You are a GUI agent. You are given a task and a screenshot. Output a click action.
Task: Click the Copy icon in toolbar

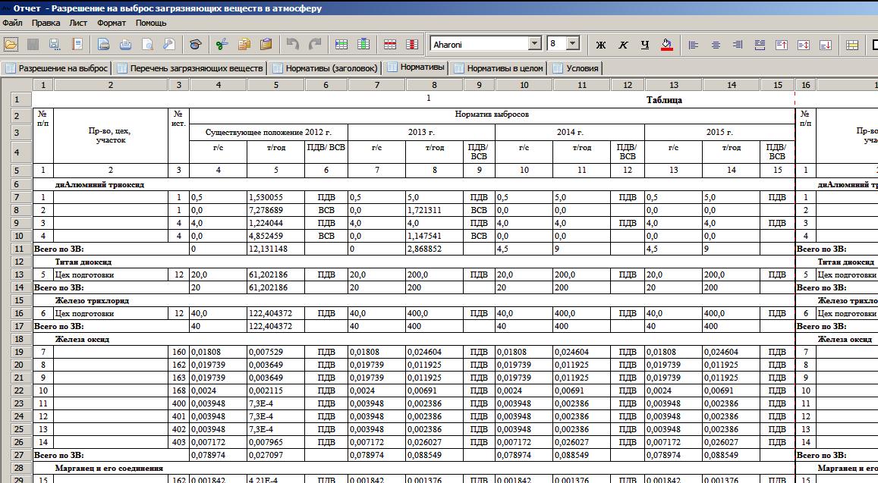[x=244, y=45]
